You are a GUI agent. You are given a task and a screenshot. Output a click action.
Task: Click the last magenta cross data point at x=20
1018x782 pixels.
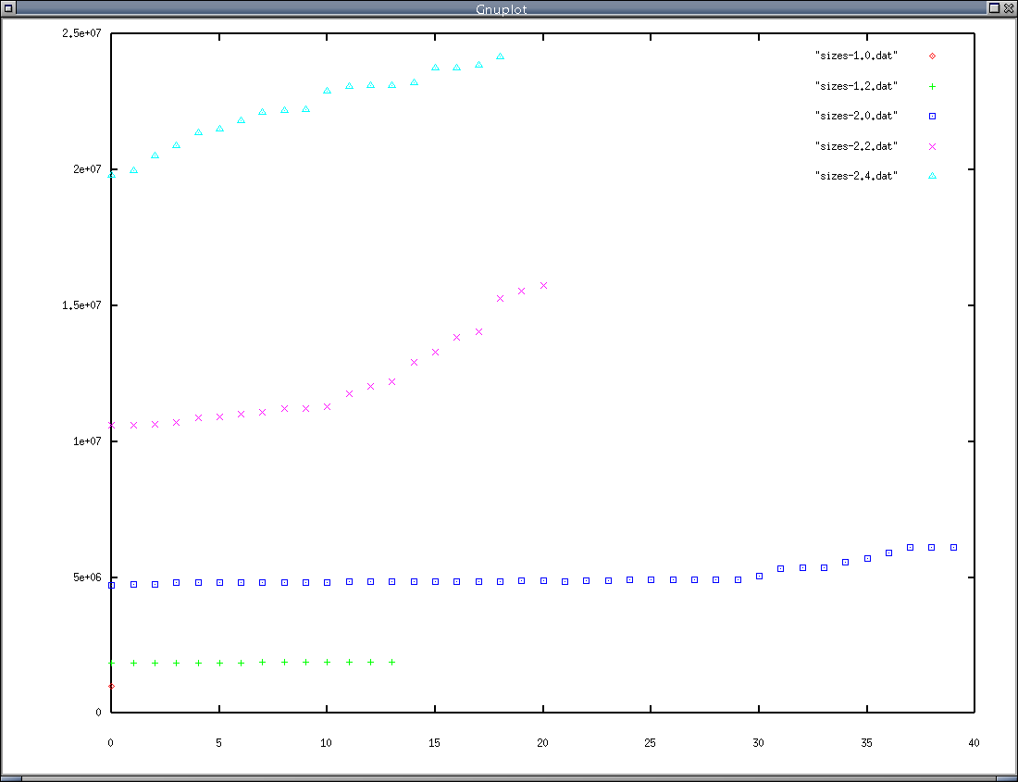click(544, 286)
